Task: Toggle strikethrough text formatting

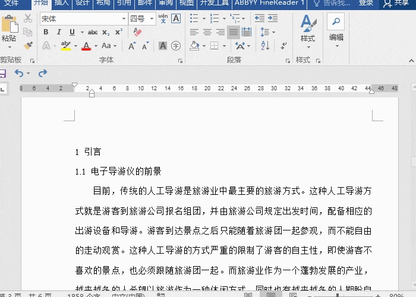Action: (x=92, y=32)
